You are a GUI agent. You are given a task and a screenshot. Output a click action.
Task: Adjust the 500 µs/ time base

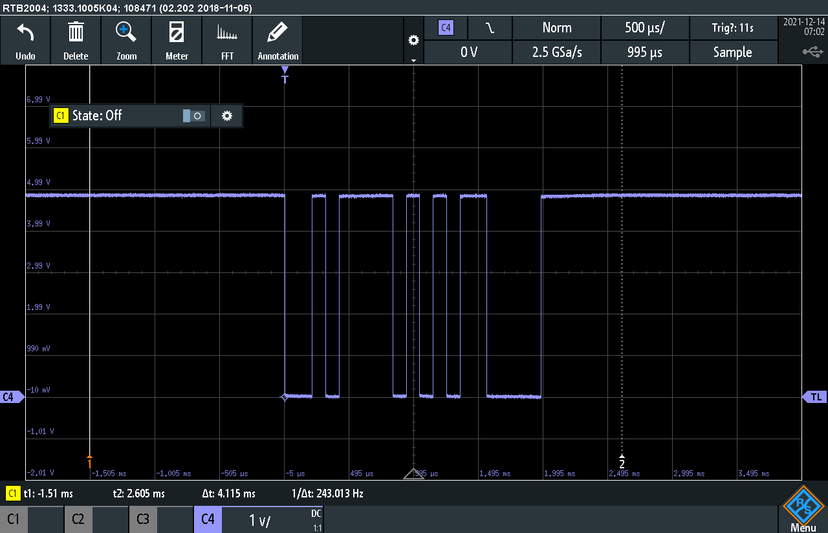pyautogui.click(x=645, y=28)
